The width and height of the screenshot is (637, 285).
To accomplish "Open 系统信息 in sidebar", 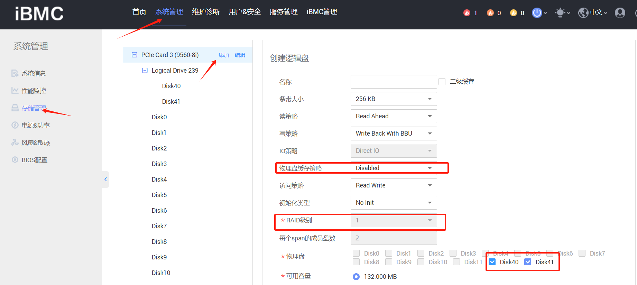I will [x=34, y=73].
